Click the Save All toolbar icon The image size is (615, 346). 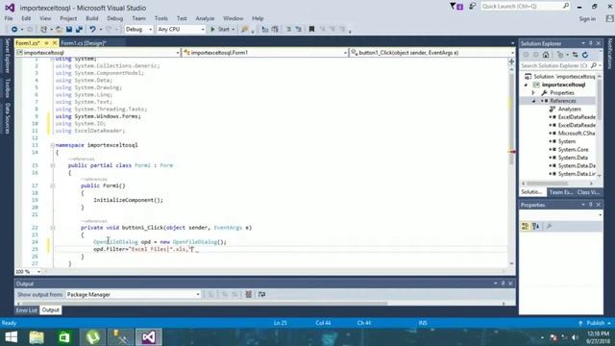(79, 30)
